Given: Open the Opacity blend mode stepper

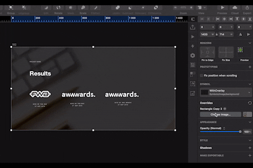Looking at the screenshot, I should click(224, 128).
